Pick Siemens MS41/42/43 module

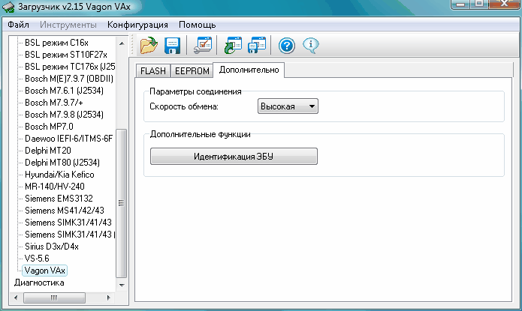65,211
